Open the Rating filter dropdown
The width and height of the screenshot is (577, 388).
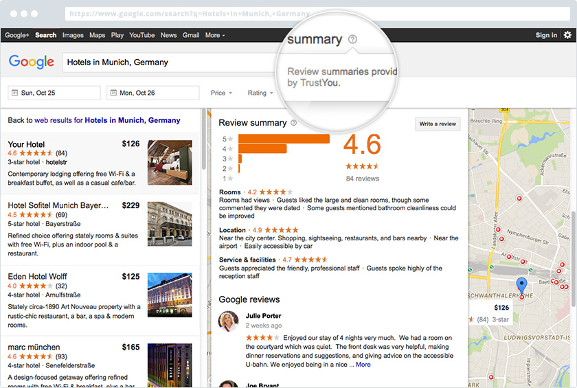click(x=260, y=93)
